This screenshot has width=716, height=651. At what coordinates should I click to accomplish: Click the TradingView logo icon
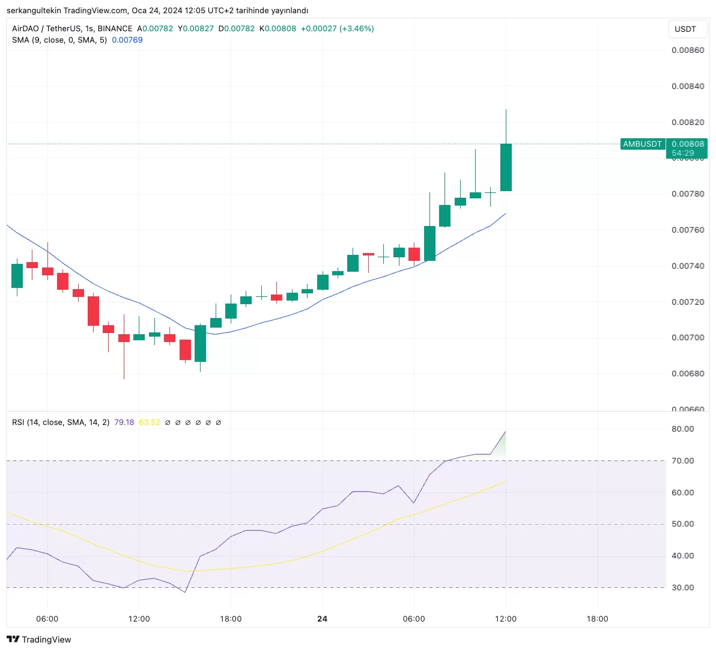click(13, 639)
